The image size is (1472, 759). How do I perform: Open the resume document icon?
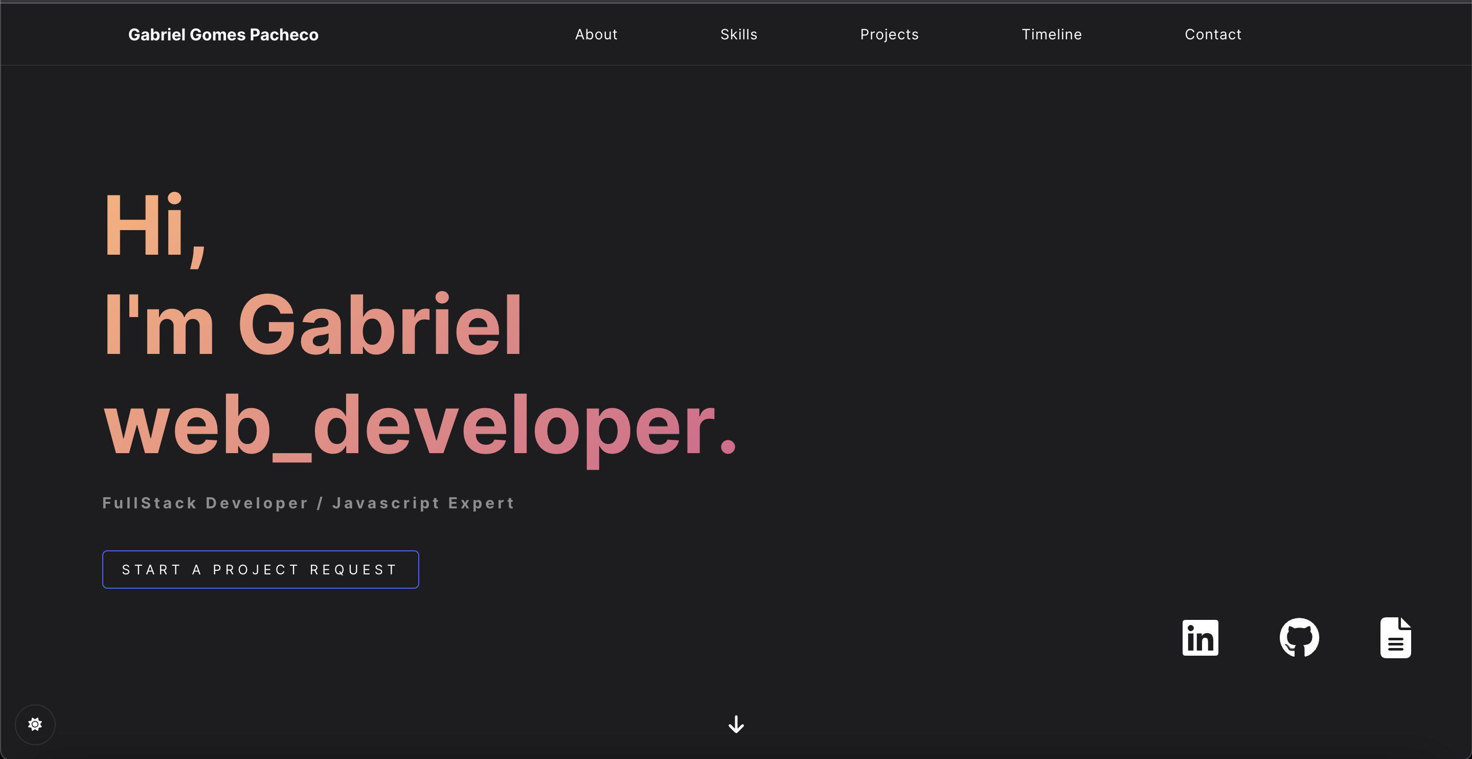click(x=1395, y=637)
